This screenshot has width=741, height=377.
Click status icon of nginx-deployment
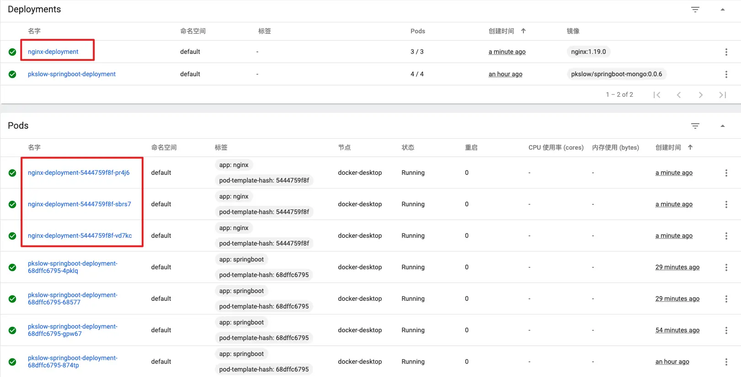(12, 52)
